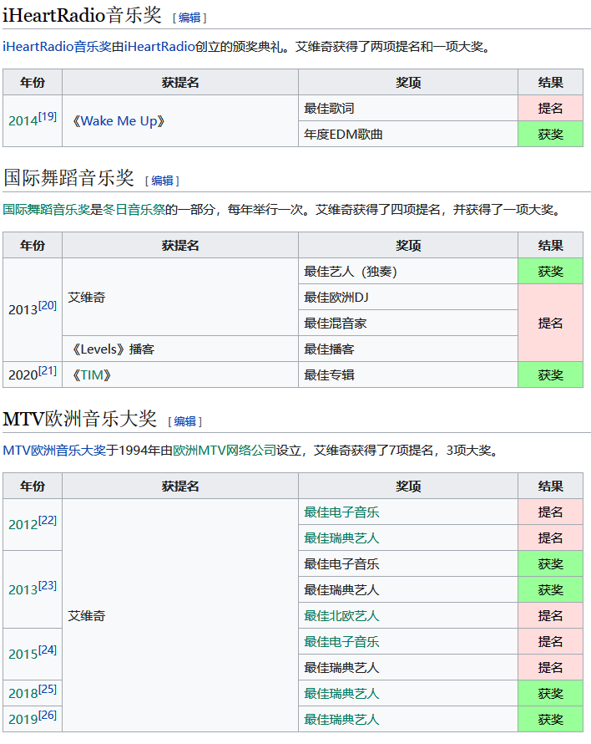Image resolution: width=591 pixels, height=744 pixels.
Task: Select the 提名 result for 最佳歌词
Action: point(550,108)
